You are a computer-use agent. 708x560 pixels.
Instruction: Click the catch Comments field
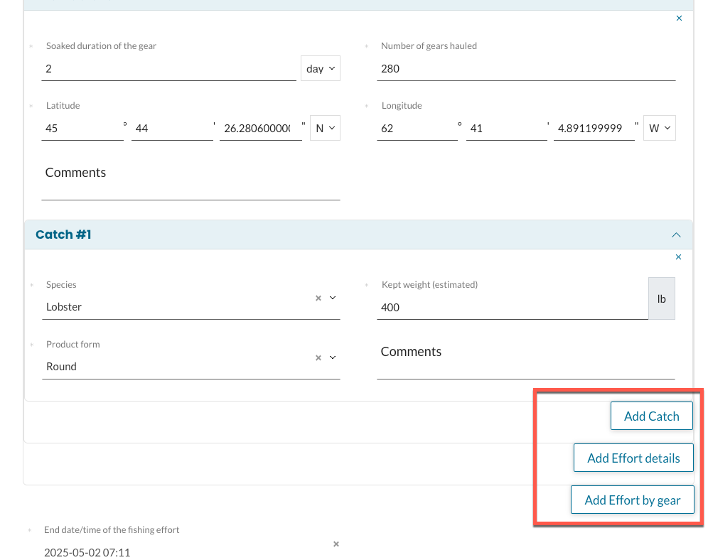click(526, 367)
